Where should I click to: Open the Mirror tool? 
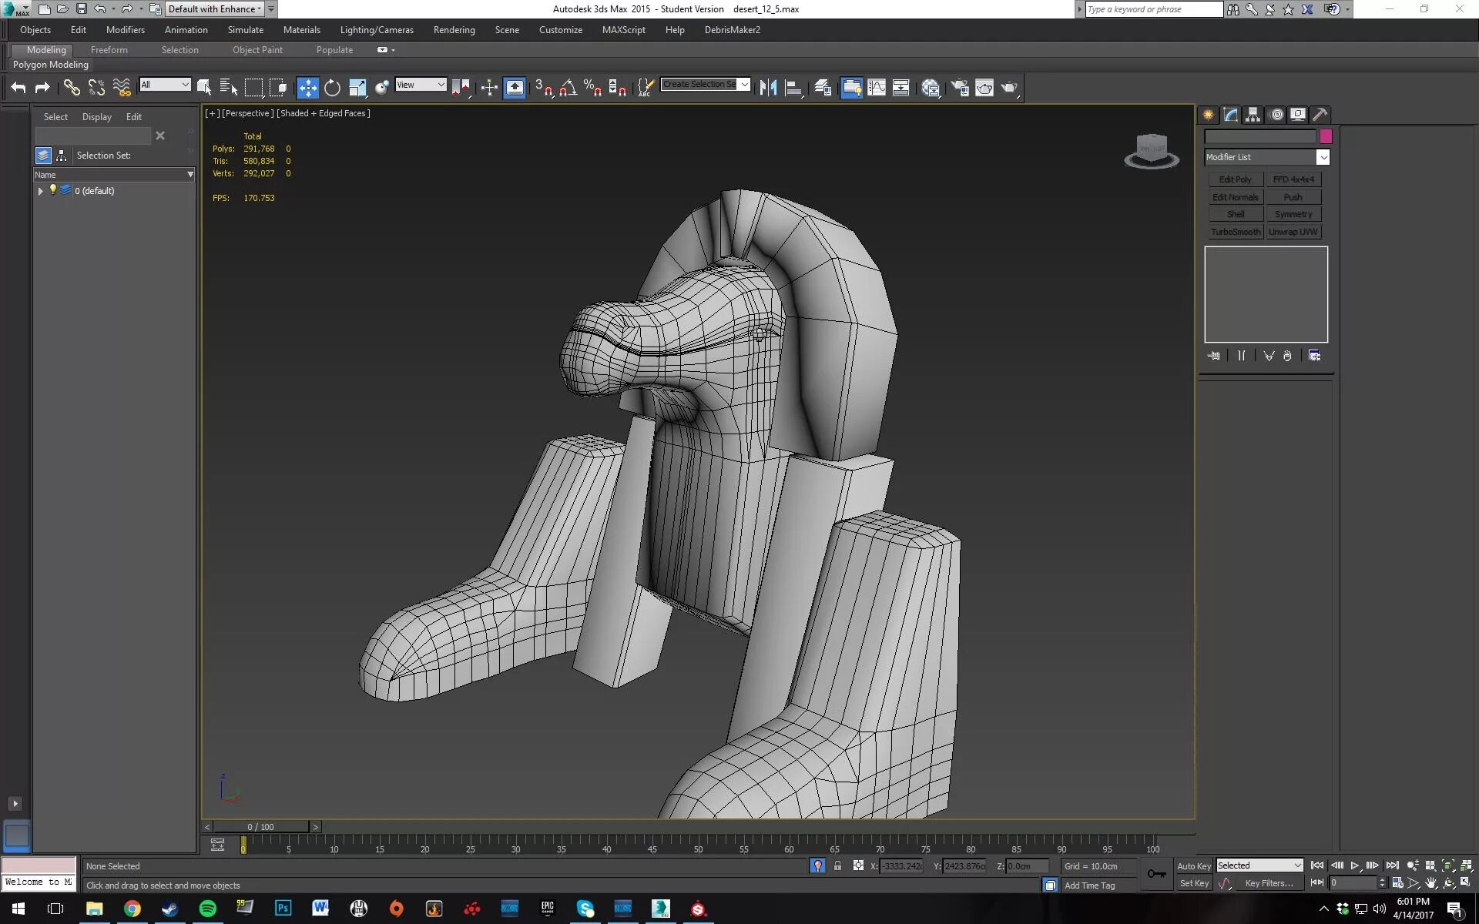[x=768, y=88]
